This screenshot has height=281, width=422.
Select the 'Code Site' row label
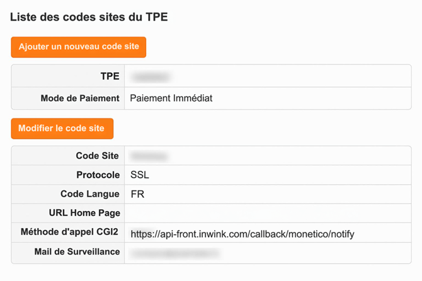pyautogui.click(x=98, y=156)
